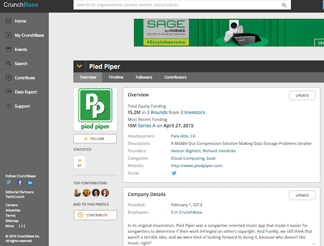This screenshot has height=246, width=324.
Task: Click the statistics star with 67 followers
Action: click(x=80, y=162)
